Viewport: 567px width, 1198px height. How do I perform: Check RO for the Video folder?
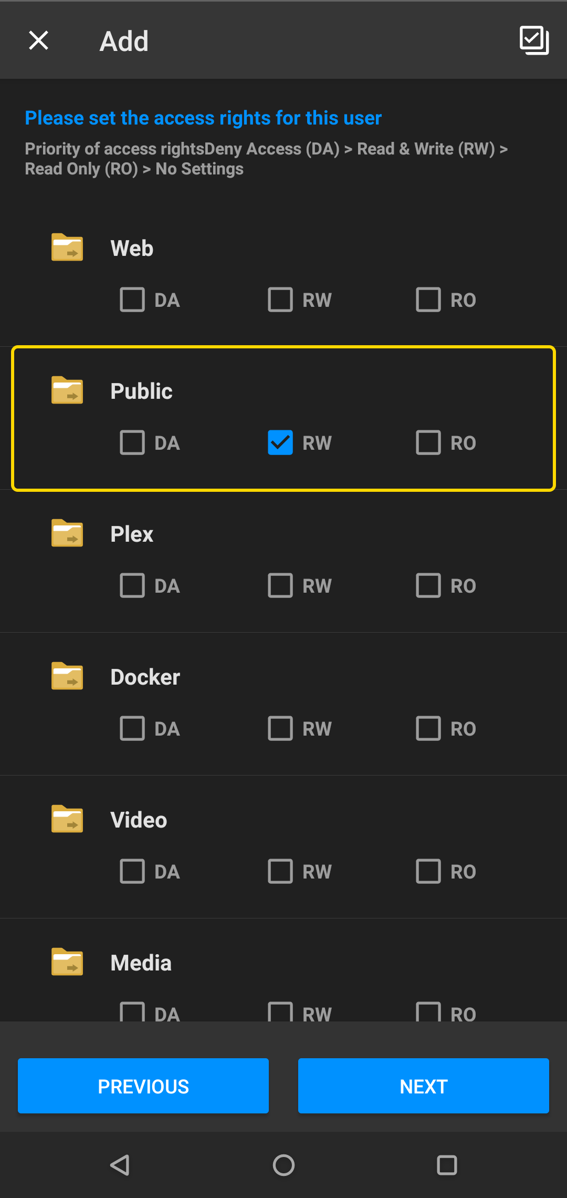tap(428, 871)
